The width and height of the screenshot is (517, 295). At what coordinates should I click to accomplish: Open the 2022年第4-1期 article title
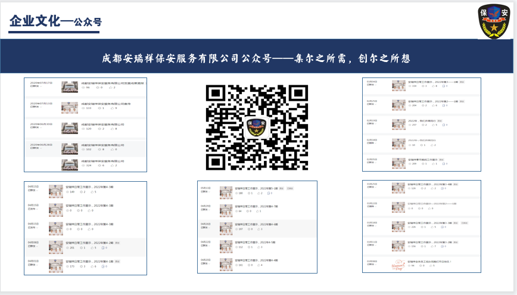click(x=89, y=262)
